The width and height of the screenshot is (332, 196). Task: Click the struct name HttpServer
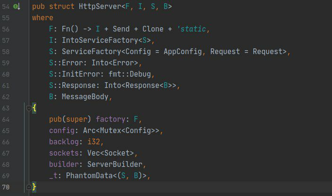tap(100, 6)
